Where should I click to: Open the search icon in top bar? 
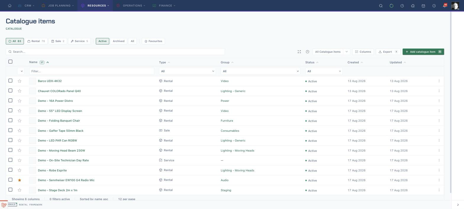click(x=381, y=6)
